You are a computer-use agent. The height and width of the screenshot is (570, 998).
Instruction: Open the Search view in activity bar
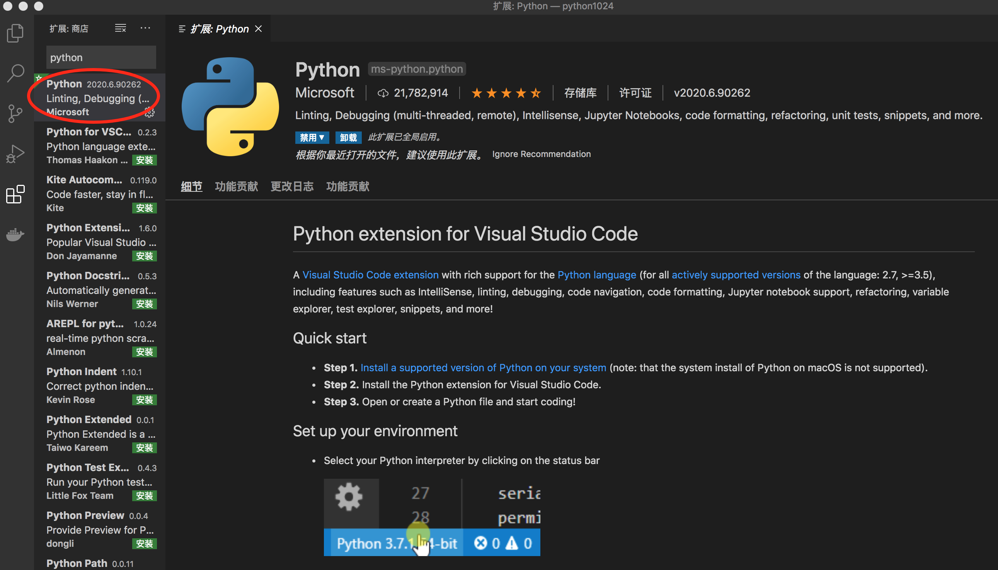click(x=15, y=73)
